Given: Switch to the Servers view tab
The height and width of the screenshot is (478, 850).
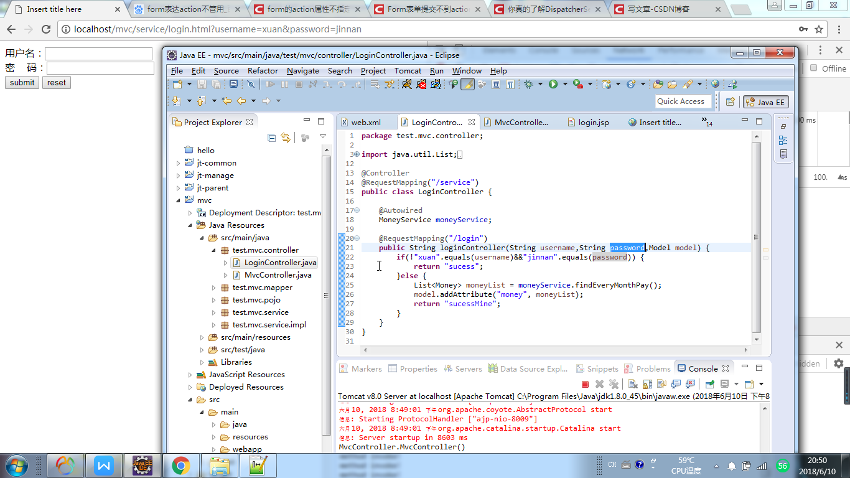Looking at the screenshot, I should point(463,368).
